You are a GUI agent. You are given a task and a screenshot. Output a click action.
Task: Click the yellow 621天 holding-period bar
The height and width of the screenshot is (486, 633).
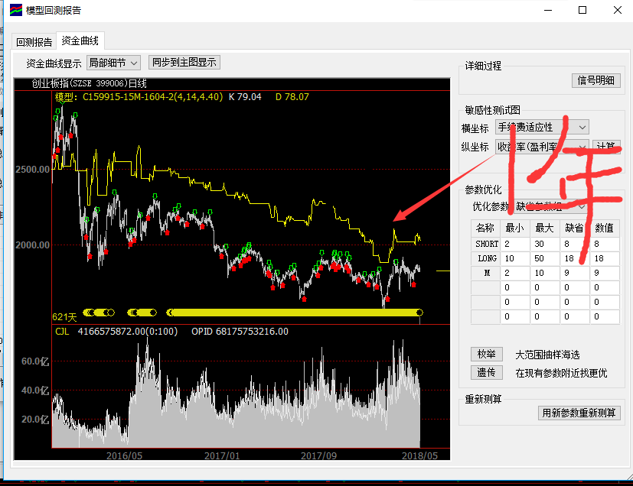tap(295, 312)
